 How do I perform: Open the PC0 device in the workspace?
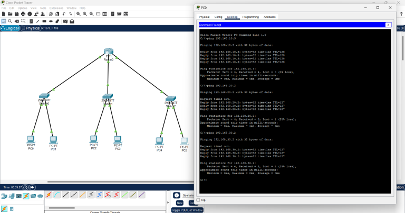(31, 139)
